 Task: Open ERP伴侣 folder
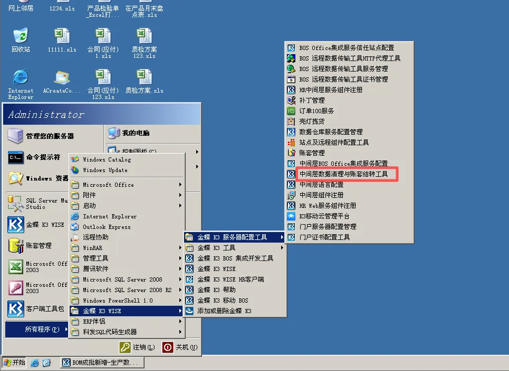(x=94, y=322)
